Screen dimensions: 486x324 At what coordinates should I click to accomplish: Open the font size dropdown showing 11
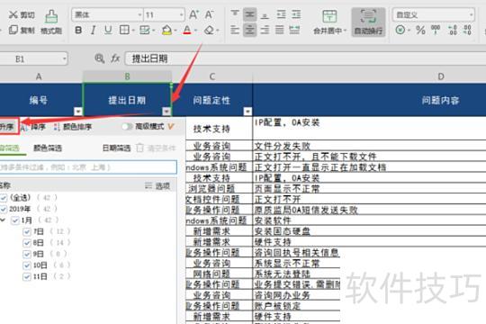point(181,14)
